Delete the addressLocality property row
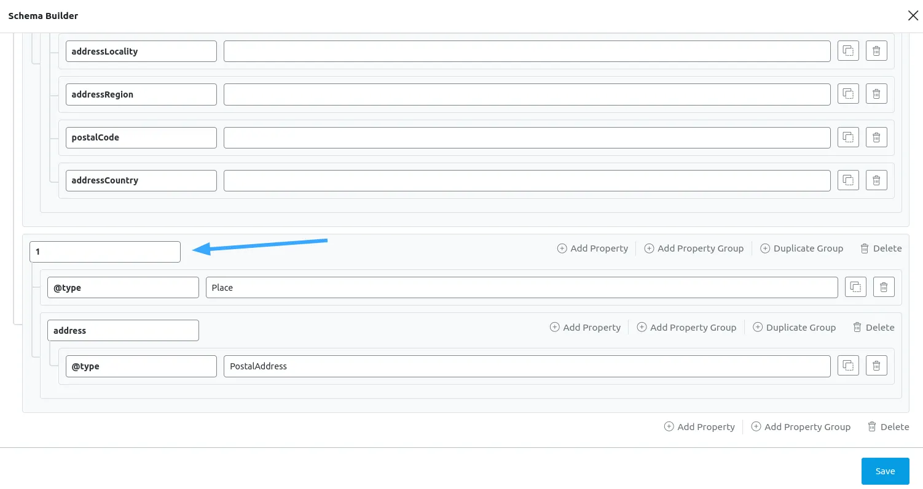The image size is (923, 489). click(x=876, y=51)
